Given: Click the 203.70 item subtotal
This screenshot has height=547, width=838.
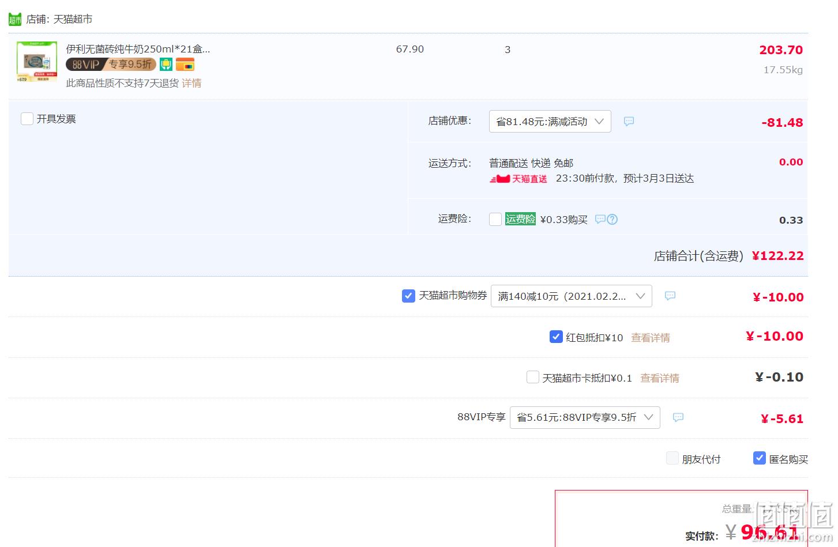Looking at the screenshot, I should tap(781, 50).
